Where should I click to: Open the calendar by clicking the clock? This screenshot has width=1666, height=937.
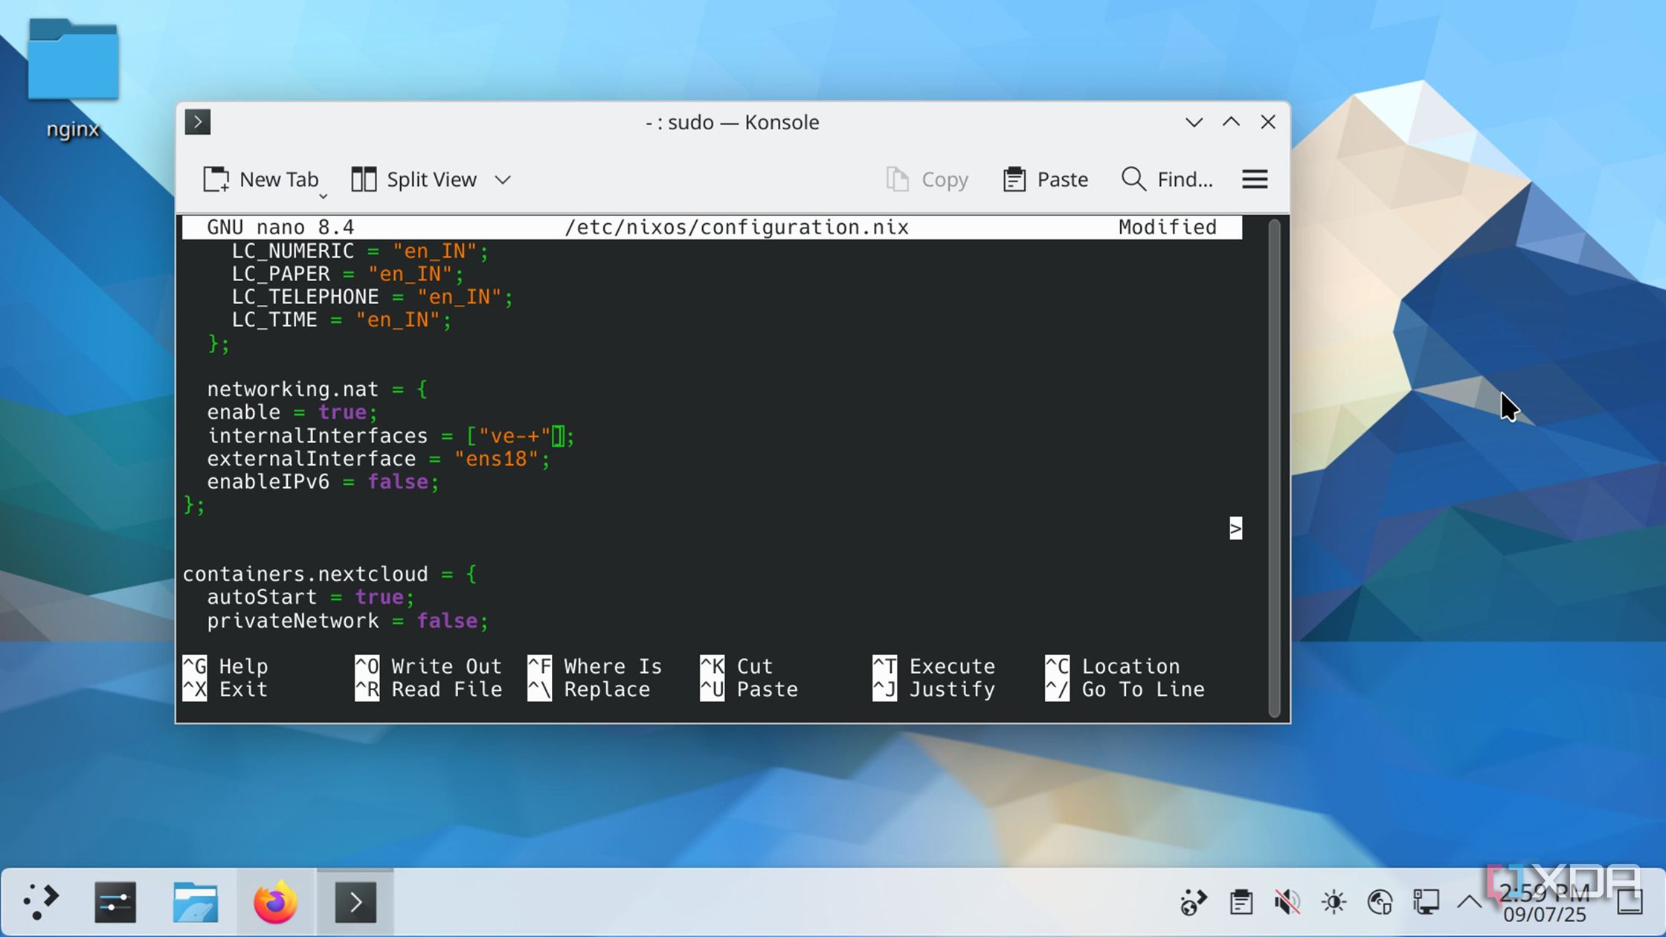point(1547,901)
